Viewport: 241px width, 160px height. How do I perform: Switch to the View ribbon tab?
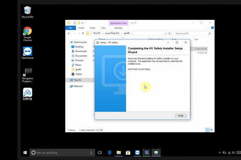pyautogui.click(x=103, y=28)
